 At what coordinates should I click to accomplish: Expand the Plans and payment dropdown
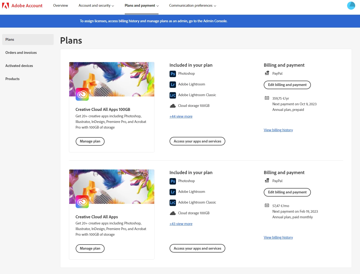[x=142, y=5]
